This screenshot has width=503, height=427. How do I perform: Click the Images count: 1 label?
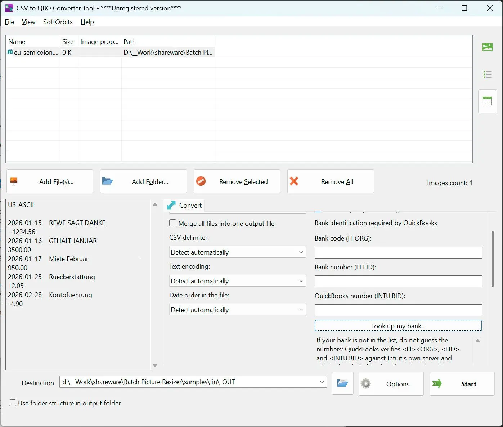click(449, 183)
